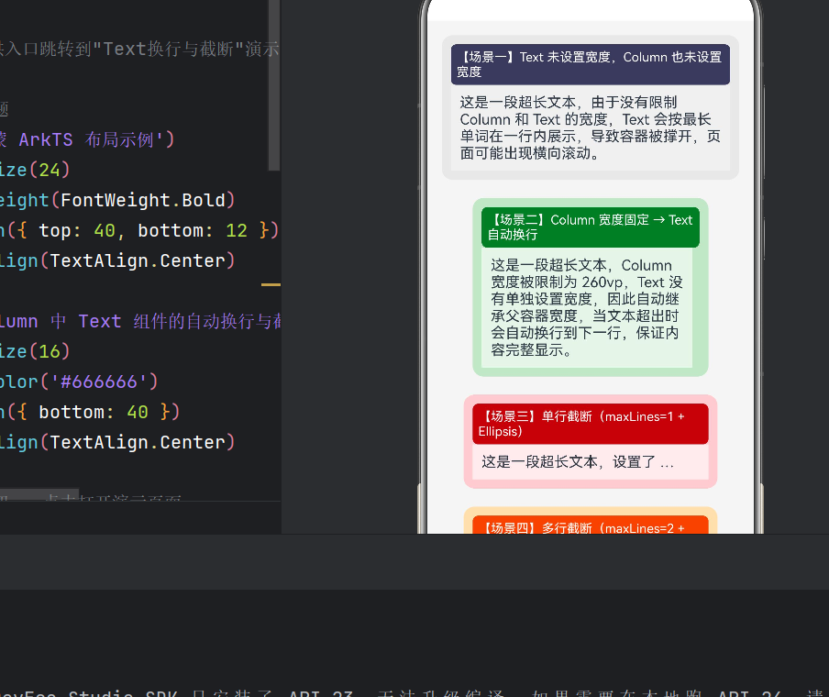Click the 场景一 header in the previewer
The image size is (829, 697).
click(590, 64)
